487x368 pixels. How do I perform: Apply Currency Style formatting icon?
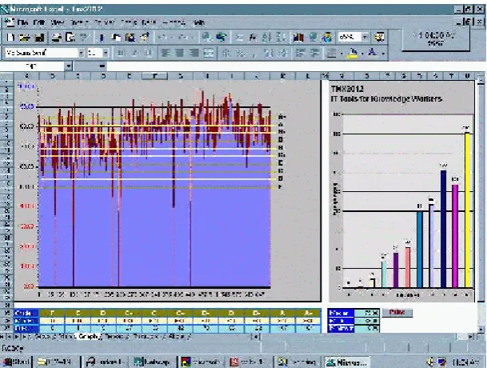[227, 53]
